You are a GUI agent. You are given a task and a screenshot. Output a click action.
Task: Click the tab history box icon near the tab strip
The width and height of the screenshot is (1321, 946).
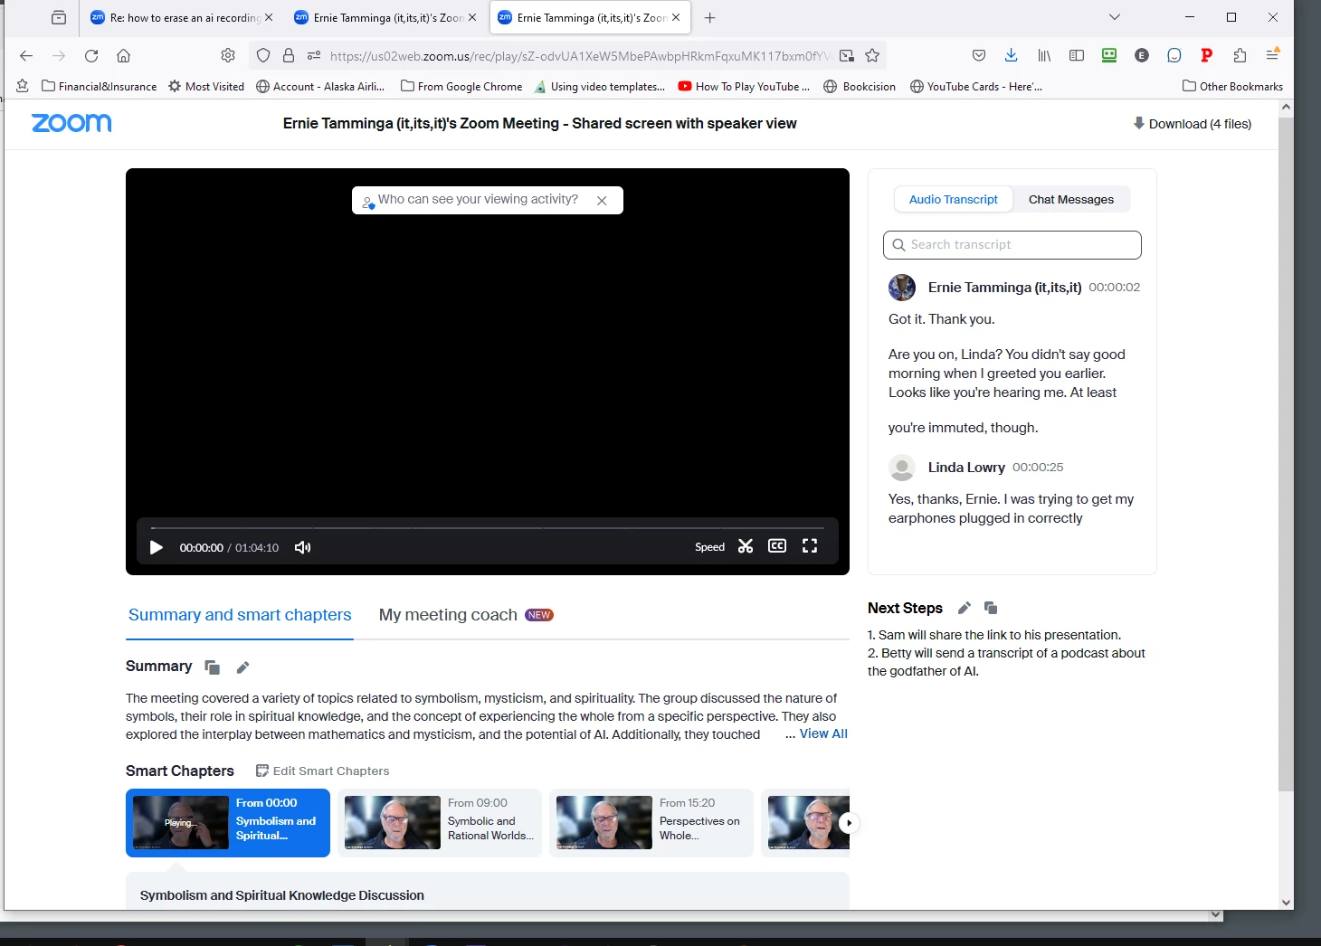tap(59, 17)
